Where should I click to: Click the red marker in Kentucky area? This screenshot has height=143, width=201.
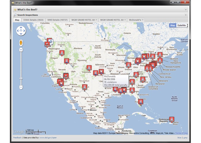pyautogui.click(x=136, y=75)
